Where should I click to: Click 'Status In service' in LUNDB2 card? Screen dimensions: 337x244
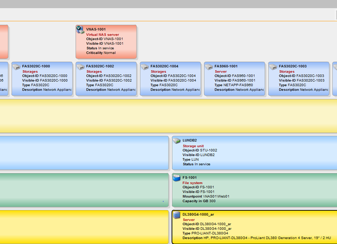pos(196,164)
